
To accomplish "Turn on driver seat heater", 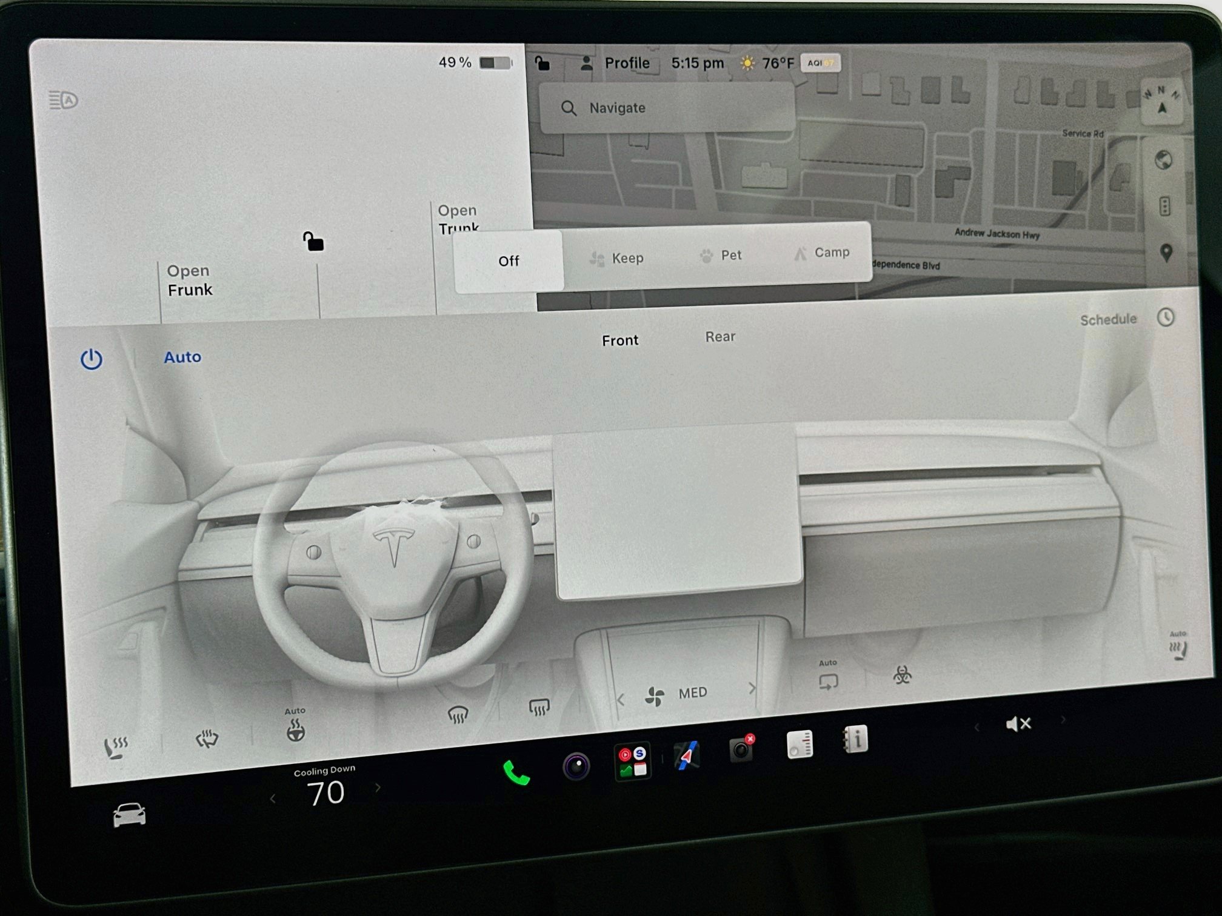I will click(115, 748).
